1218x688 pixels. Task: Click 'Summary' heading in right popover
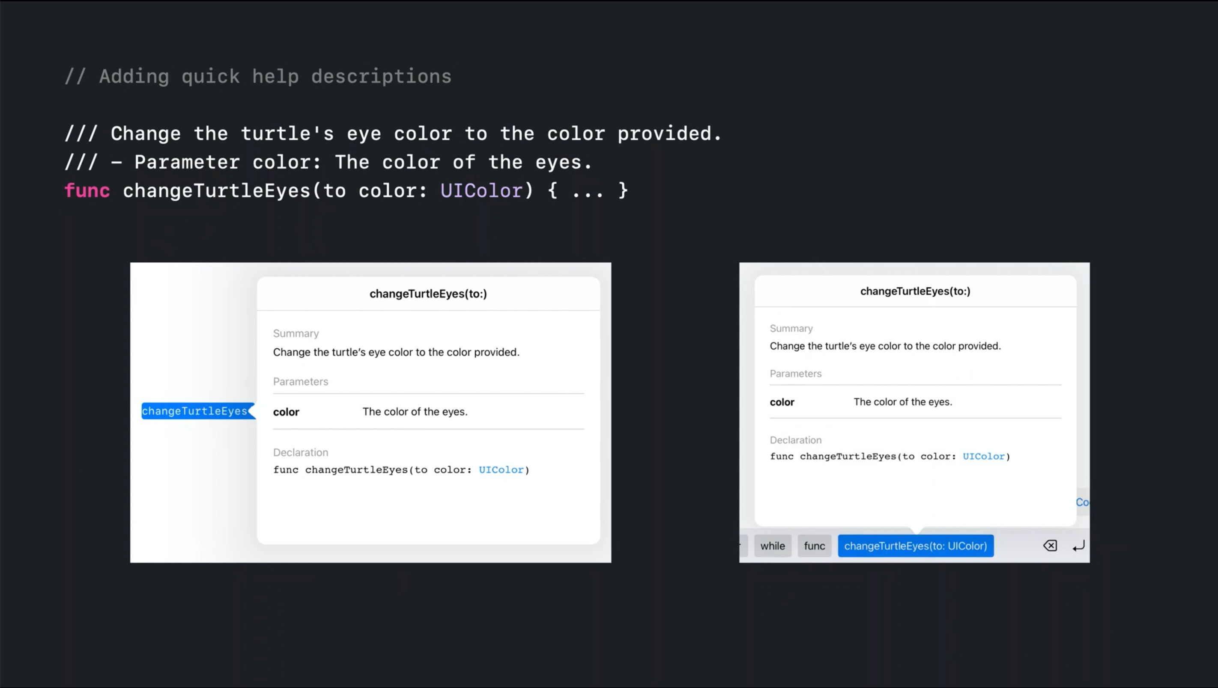791,329
